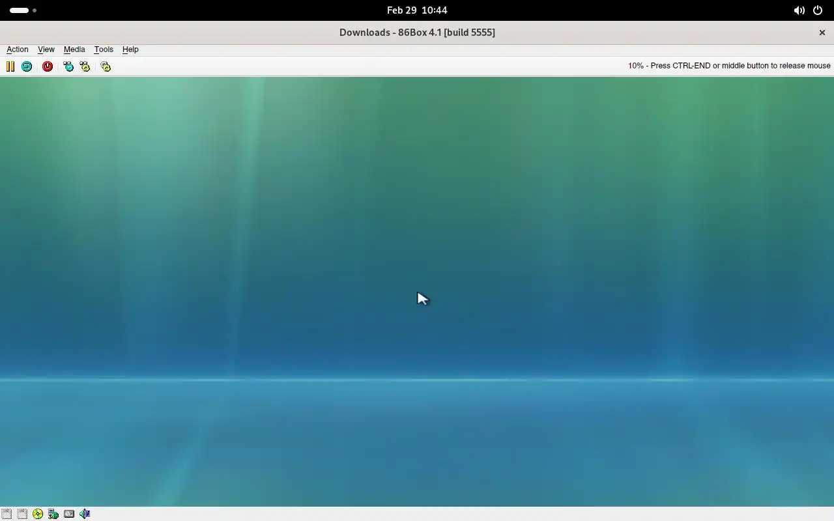Open the clock showing Feb 29 10:44
This screenshot has height=521, width=834.
tap(417, 10)
